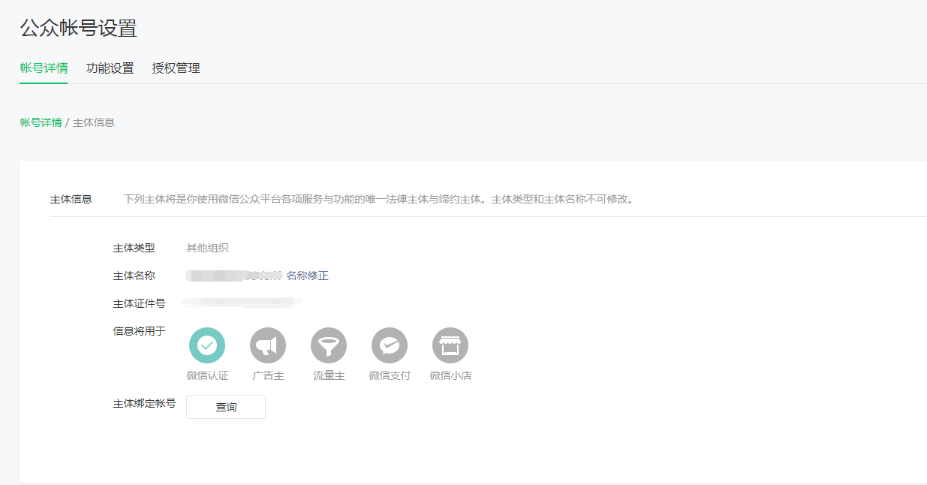Click the 微信认证 caption text
This screenshot has height=485, width=927.
208,375
